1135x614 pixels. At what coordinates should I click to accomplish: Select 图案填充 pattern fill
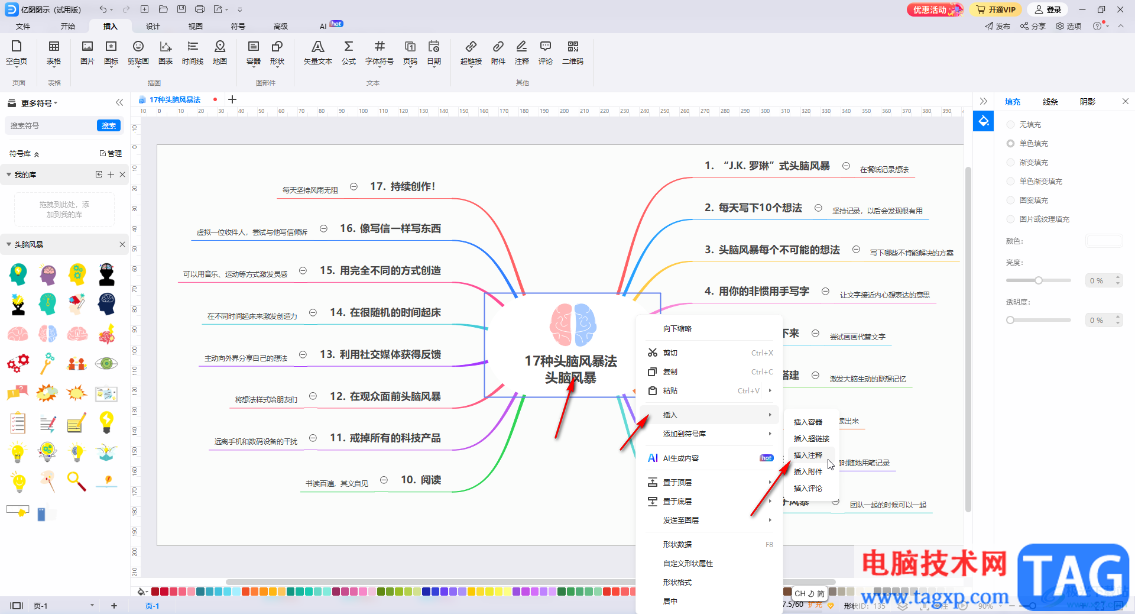click(x=1027, y=201)
